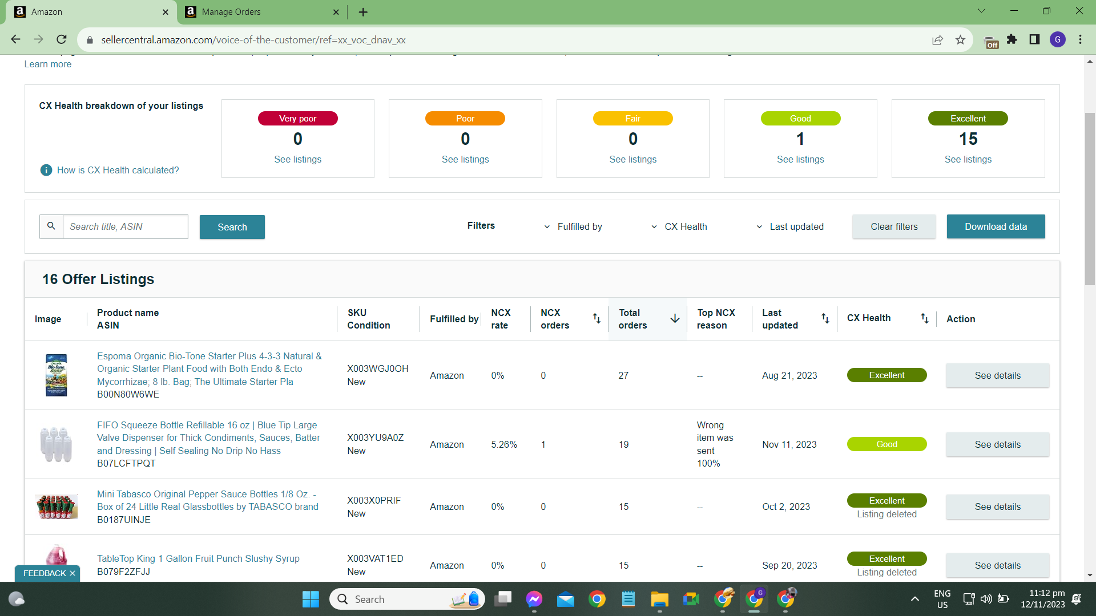Screen dimensions: 1096x616
Task: See listings in the Poor card
Action: (x=465, y=159)
